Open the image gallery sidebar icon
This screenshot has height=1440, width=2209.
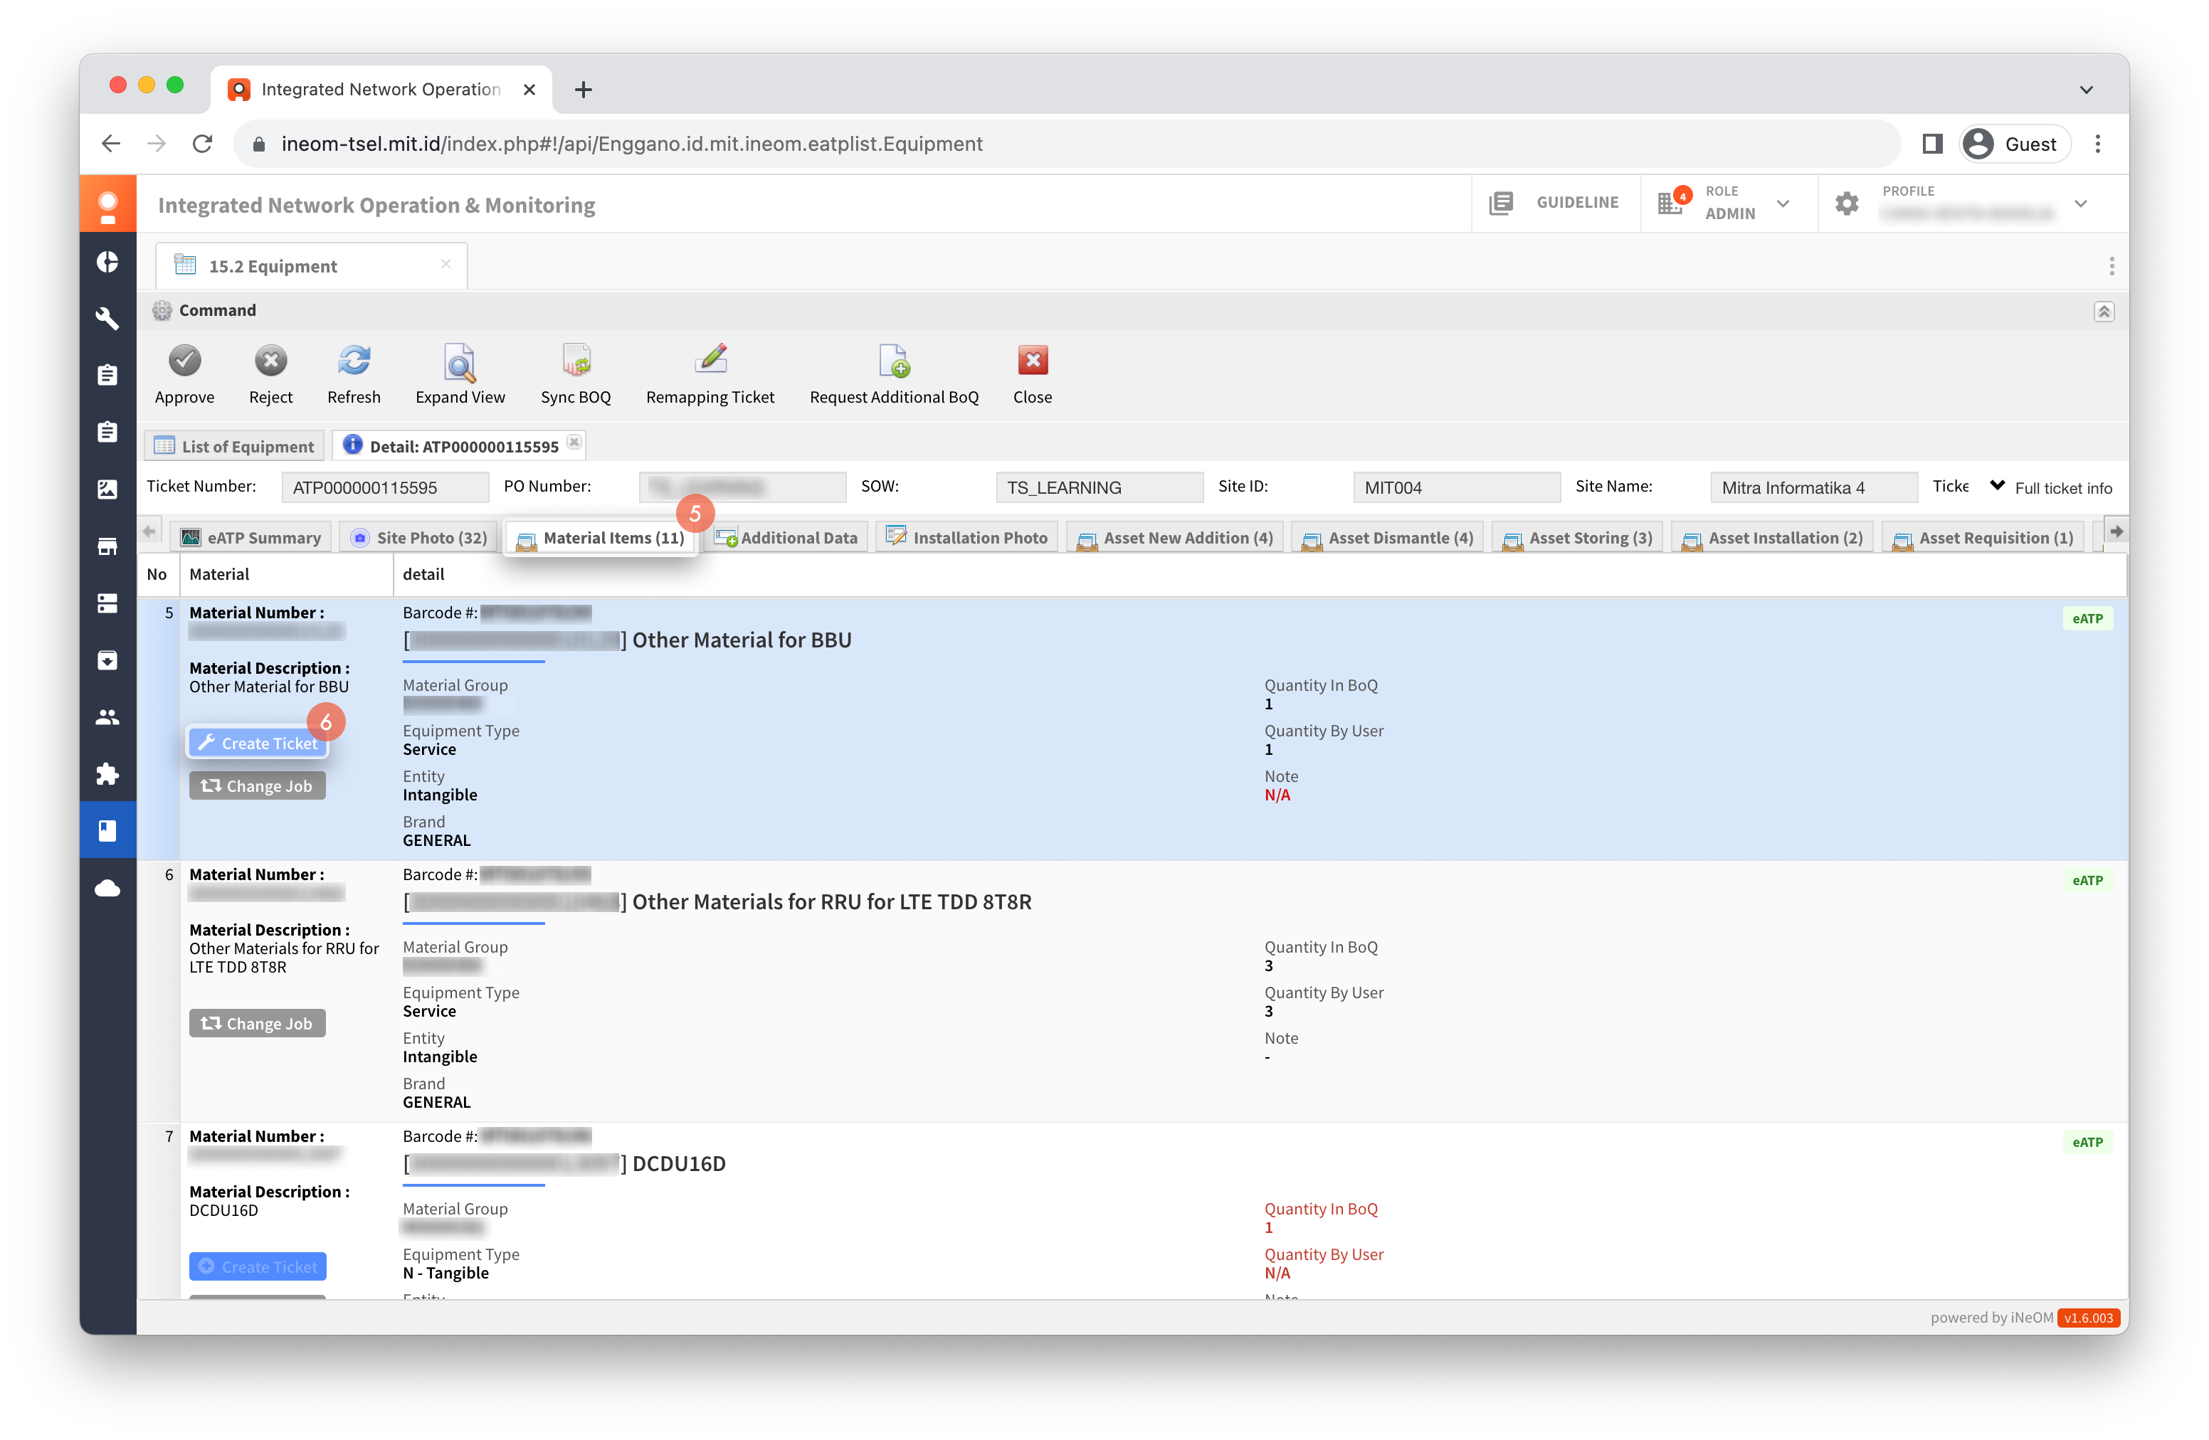[107, 489]
